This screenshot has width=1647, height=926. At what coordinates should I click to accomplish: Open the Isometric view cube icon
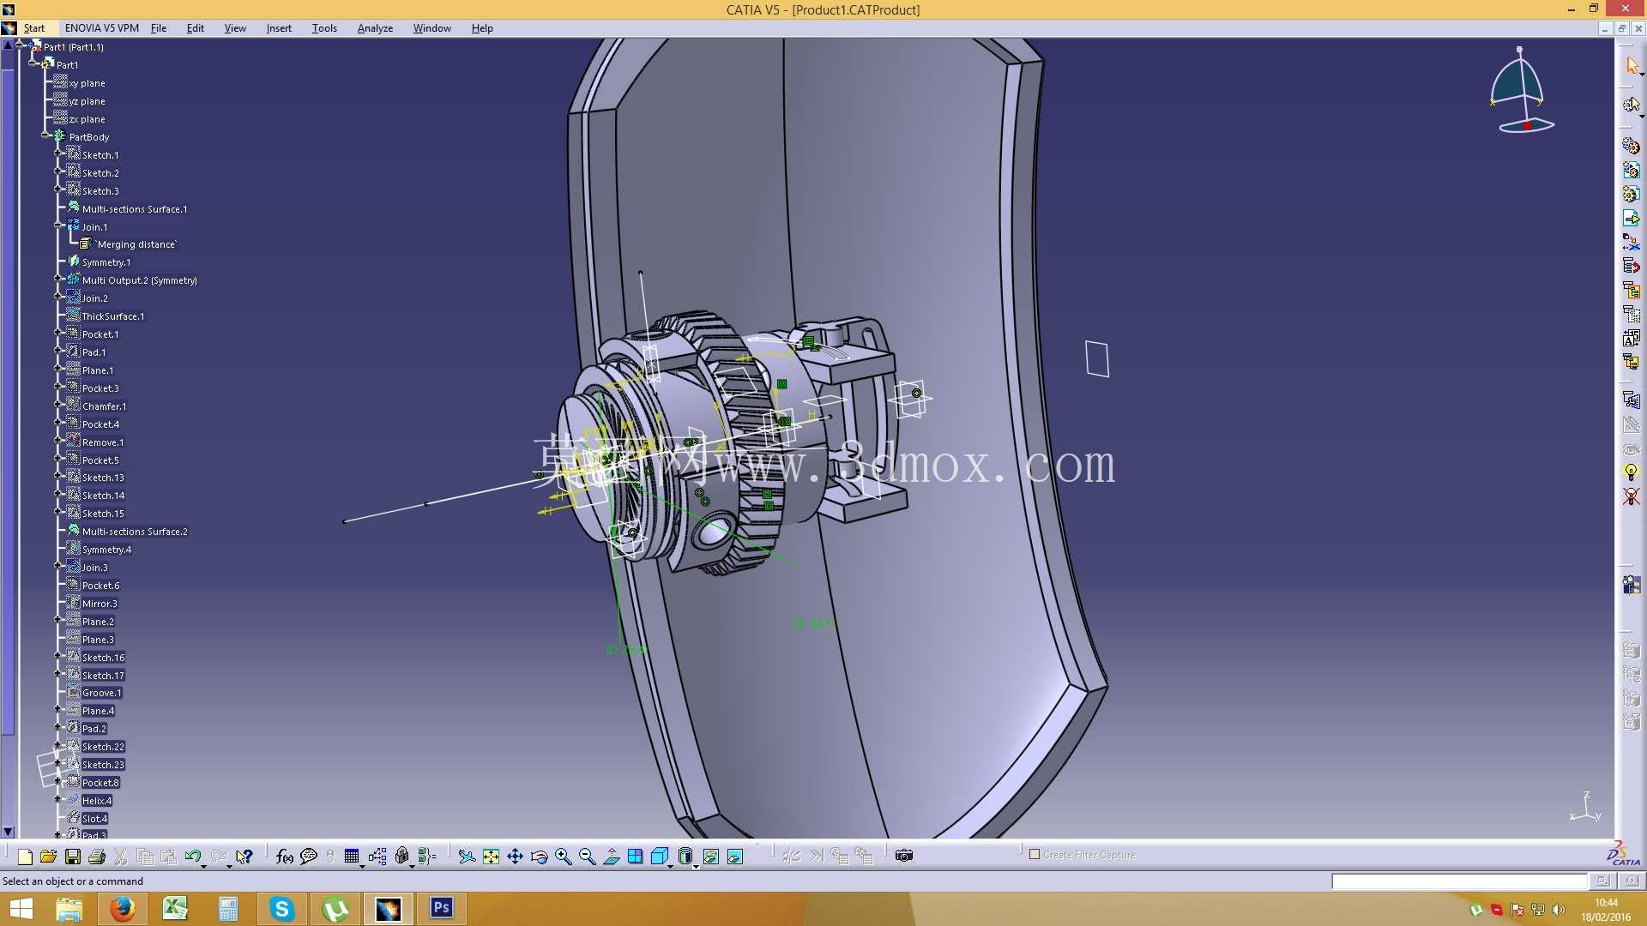tap(659, 856)
